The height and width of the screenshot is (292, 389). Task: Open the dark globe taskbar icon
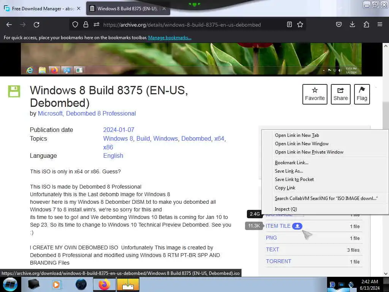pyautogui.click(x=81, y=284)
